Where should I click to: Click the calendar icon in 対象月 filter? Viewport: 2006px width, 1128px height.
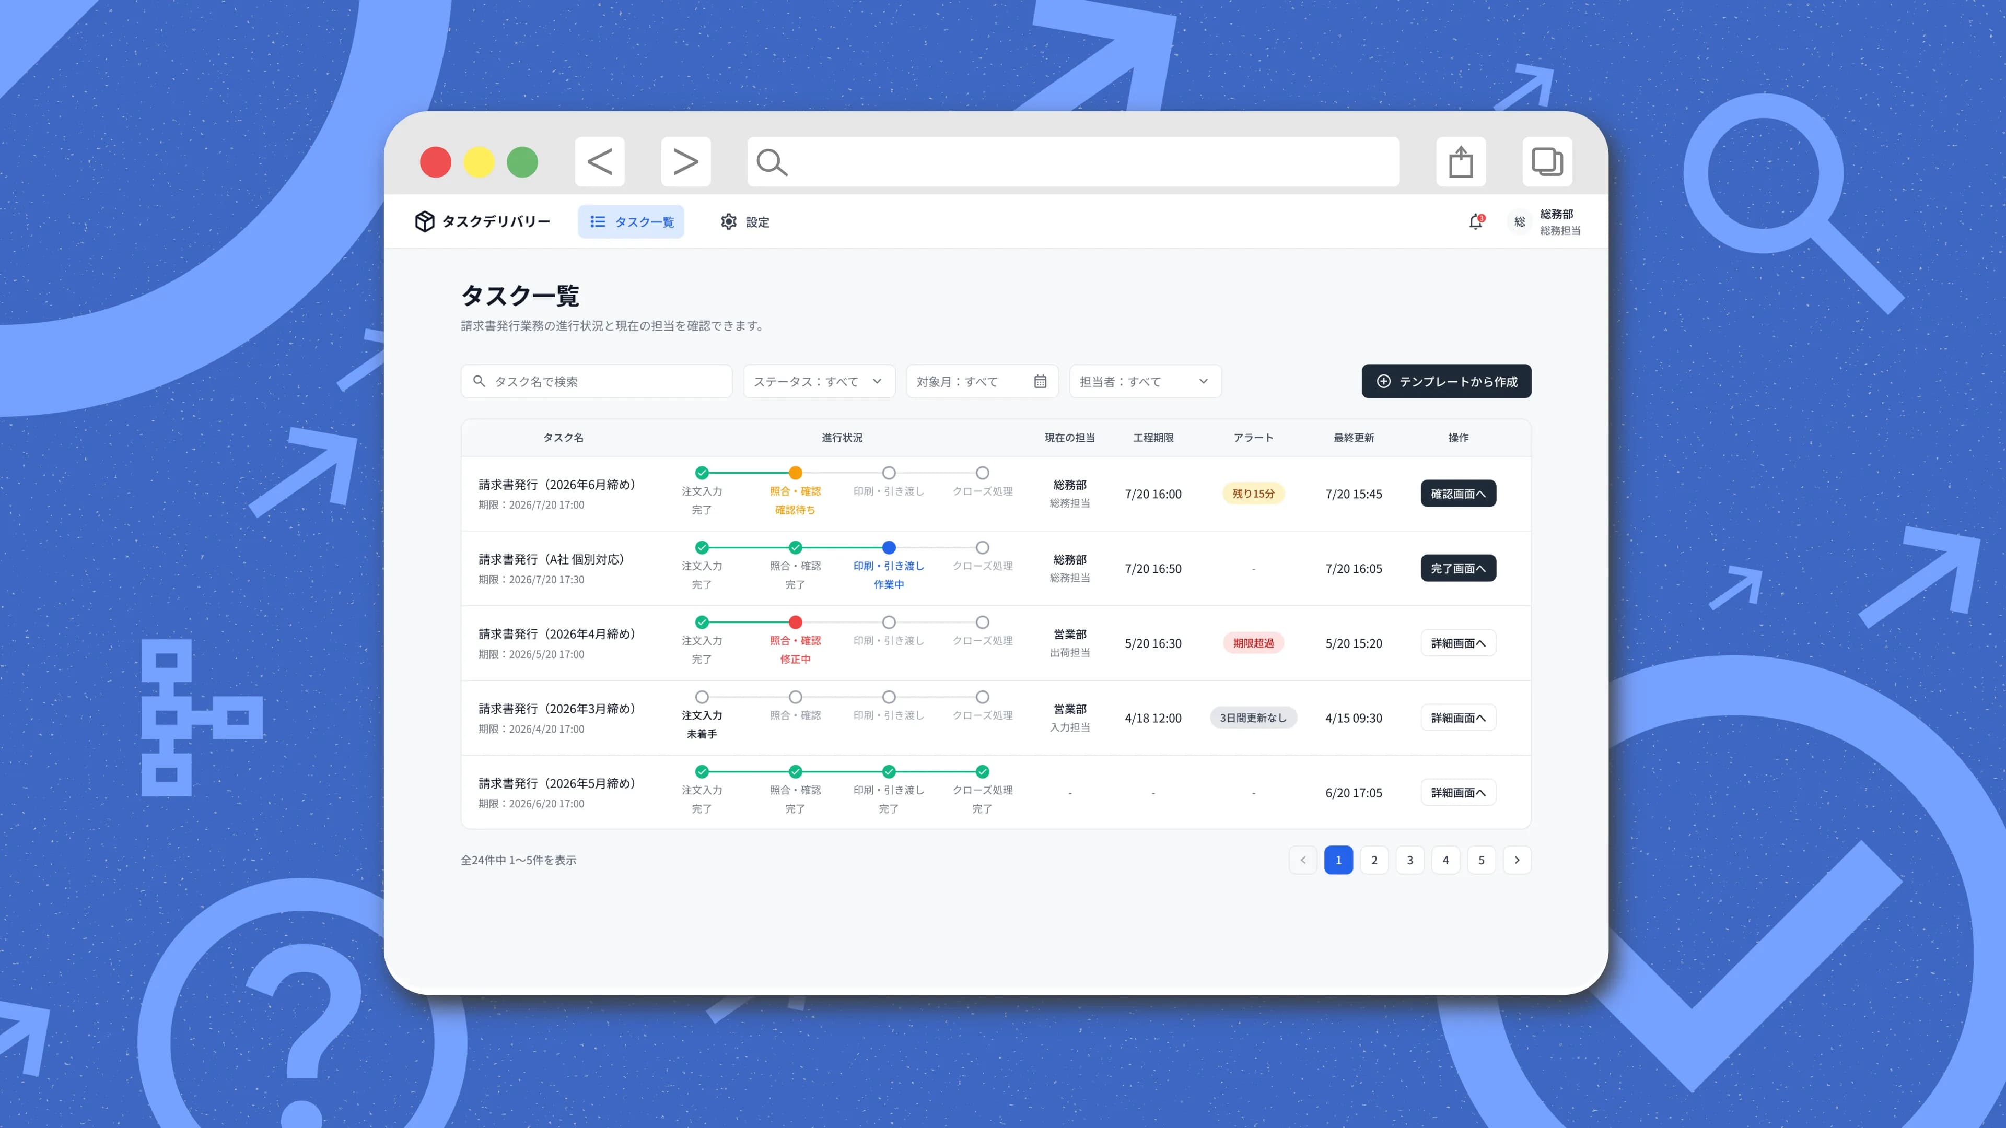(x=1040, y=381)
